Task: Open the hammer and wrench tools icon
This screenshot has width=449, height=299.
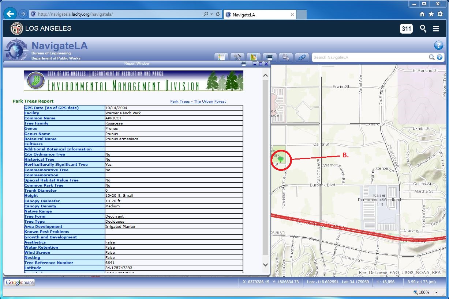Action: (x=237, y=57)
